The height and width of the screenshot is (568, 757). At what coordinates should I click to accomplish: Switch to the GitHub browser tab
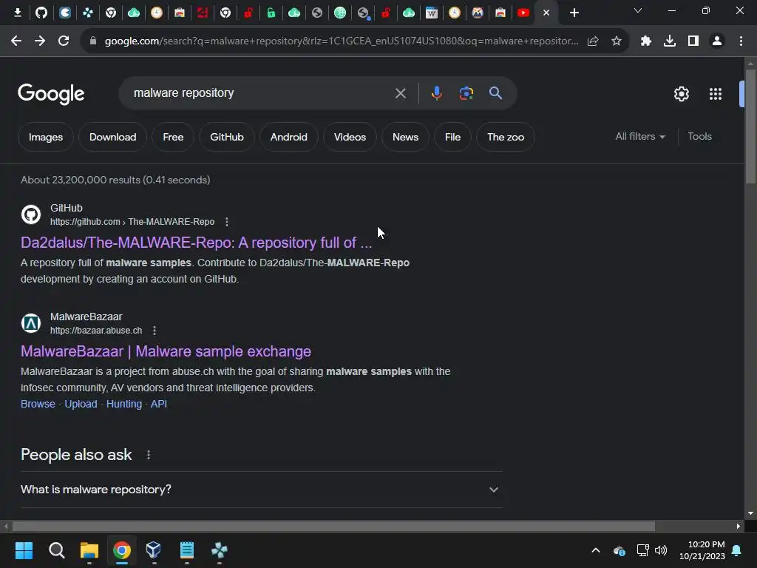point(41,13)
